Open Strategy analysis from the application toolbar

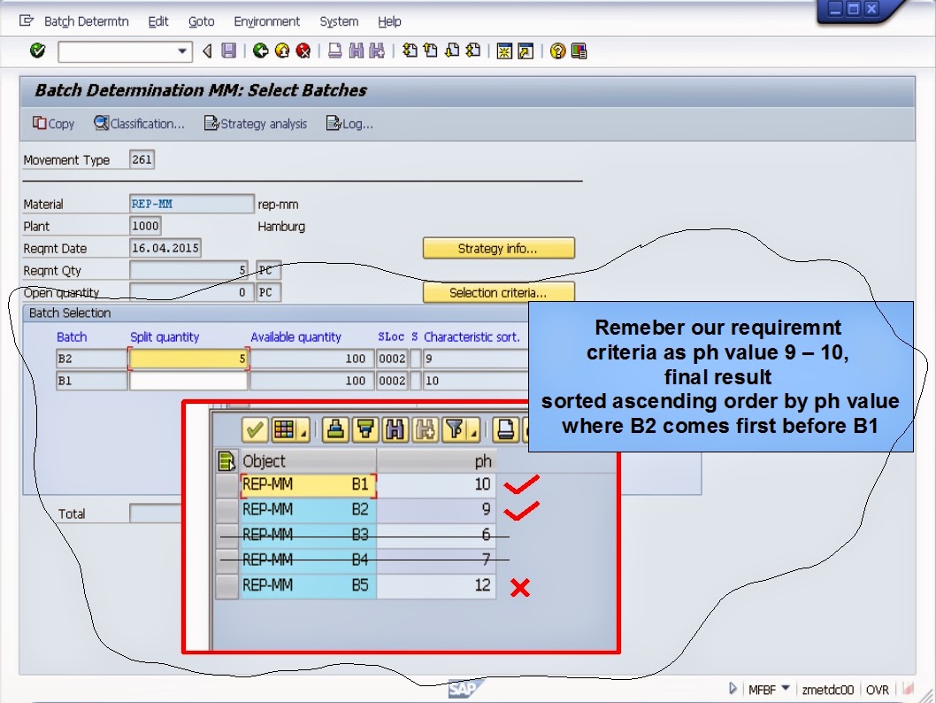click(x=255, y=124)
